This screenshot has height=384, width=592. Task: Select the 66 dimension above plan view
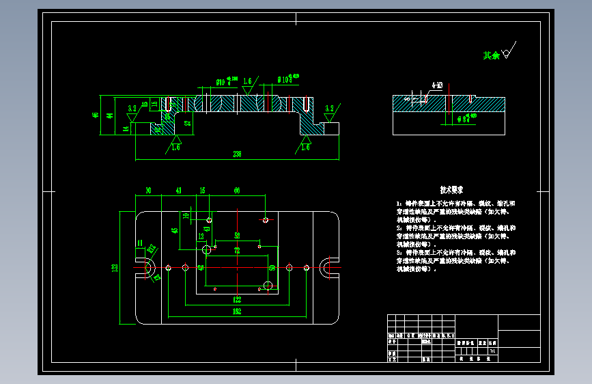tap(237, 191)
